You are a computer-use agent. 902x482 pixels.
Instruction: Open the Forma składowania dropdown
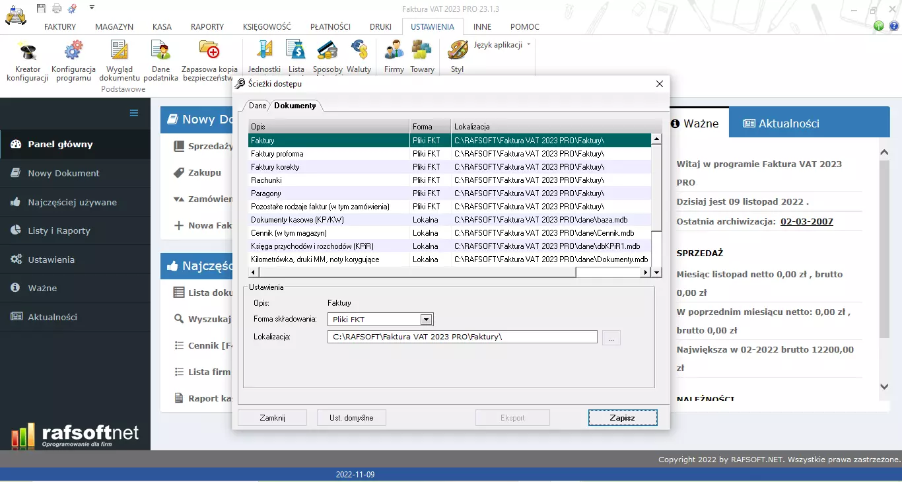click(427, 319)
